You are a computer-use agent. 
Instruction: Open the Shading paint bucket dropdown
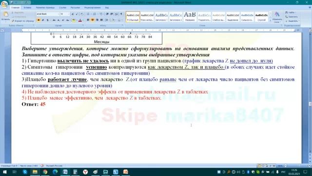click(x=114, y=20)
